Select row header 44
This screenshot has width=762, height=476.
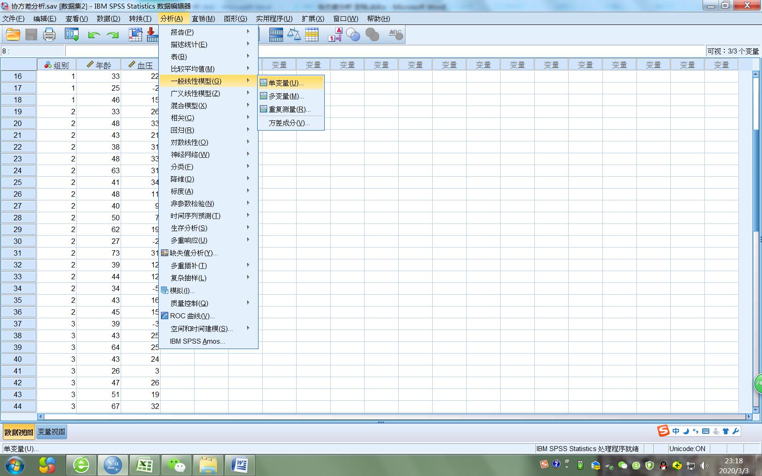coord(18,406)
